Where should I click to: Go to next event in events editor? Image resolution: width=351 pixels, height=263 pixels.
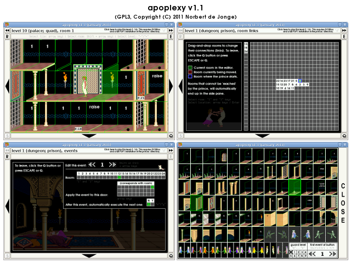point(112,165)
